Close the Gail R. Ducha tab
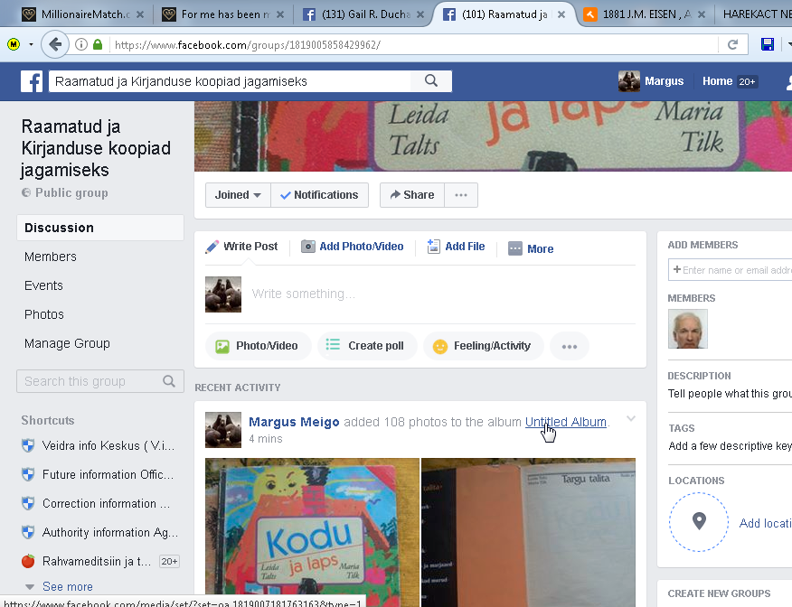792x607 pixels. 420,14
